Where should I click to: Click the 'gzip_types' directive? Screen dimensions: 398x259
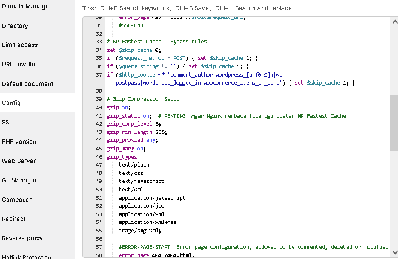pos(122,157)
